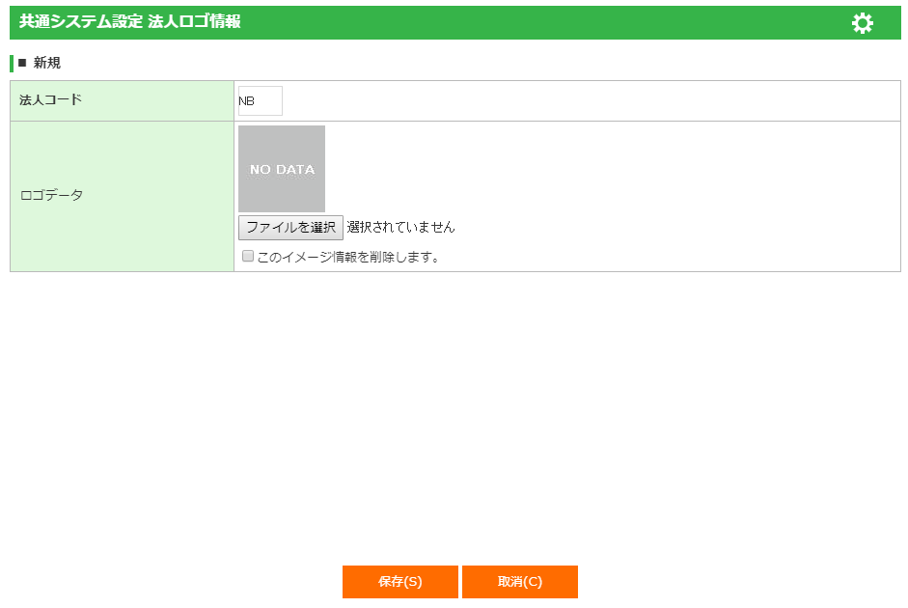This screenshot has width=908, height=608.
Task: Click the 法人ロゴ情報 portion of title
Action: pos(194,22)
